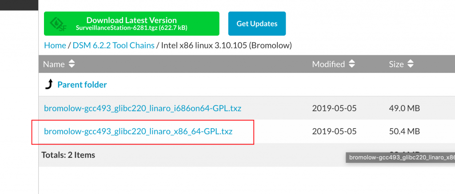Sort files using the Modified sort arrows
455x194 pixels.
pos(352,64)
